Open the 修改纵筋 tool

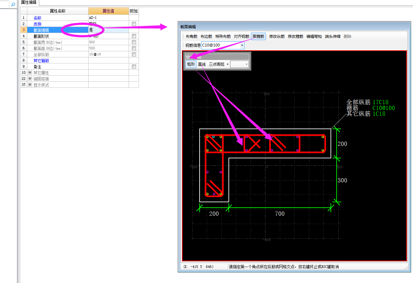pos(277,37)
